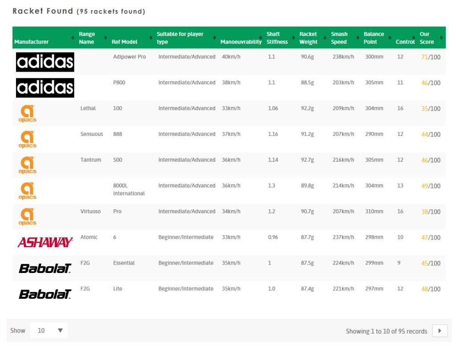
Task: Click the Apacs logo beside Sensuous 888
Action: (x=27, y=139)
